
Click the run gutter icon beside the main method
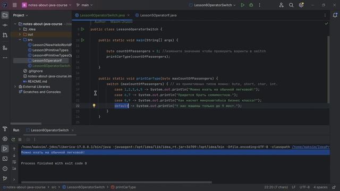(x=82, y=40)
